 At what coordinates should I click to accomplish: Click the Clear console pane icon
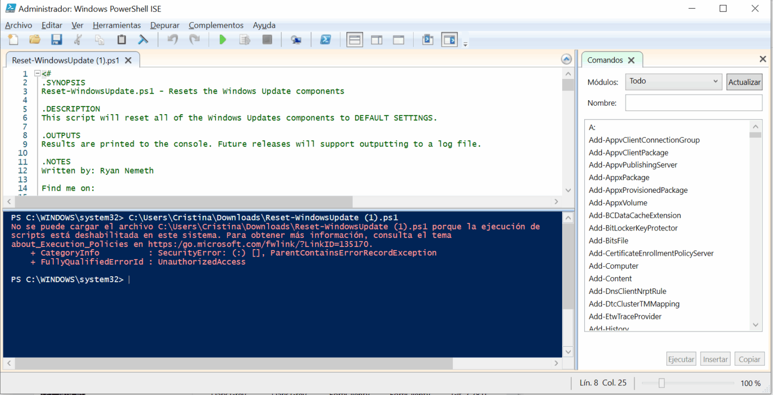pos(143,40)
